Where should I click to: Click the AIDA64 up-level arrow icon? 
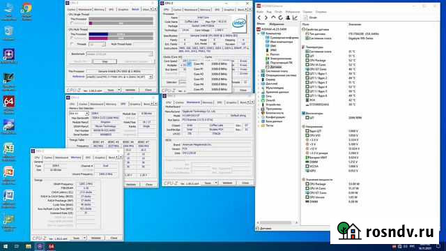point(273,17)
